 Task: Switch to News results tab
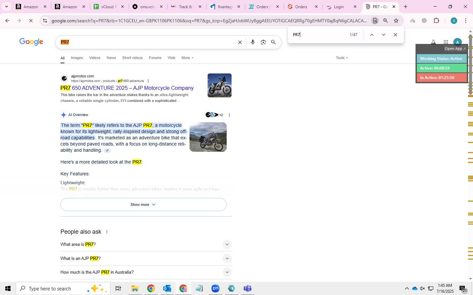[x=111, y=58]
